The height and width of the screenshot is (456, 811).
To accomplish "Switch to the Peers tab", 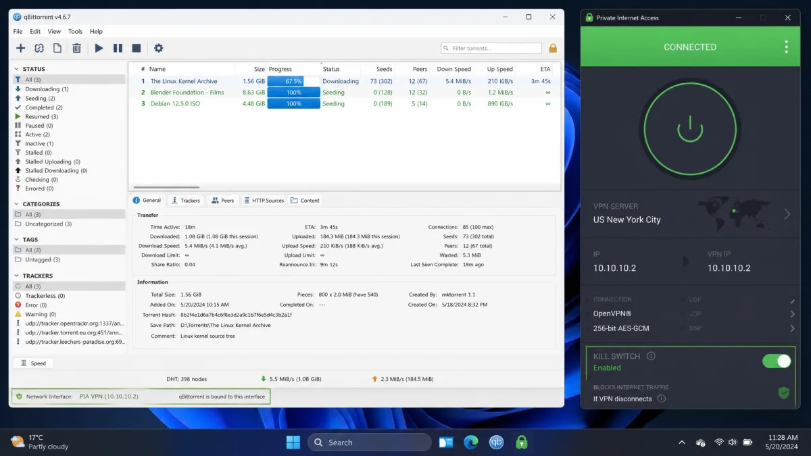I will (222, 201).
